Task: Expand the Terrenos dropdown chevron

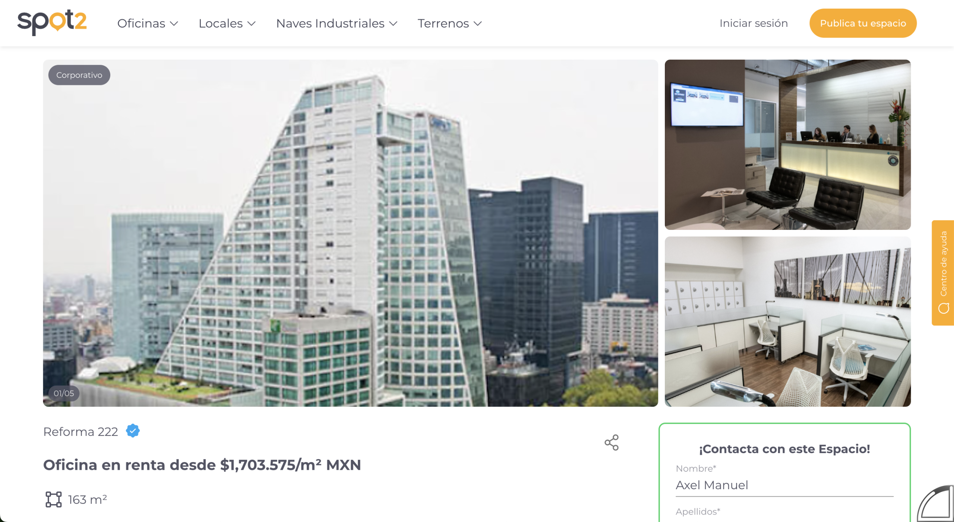Action: [478, 23]
